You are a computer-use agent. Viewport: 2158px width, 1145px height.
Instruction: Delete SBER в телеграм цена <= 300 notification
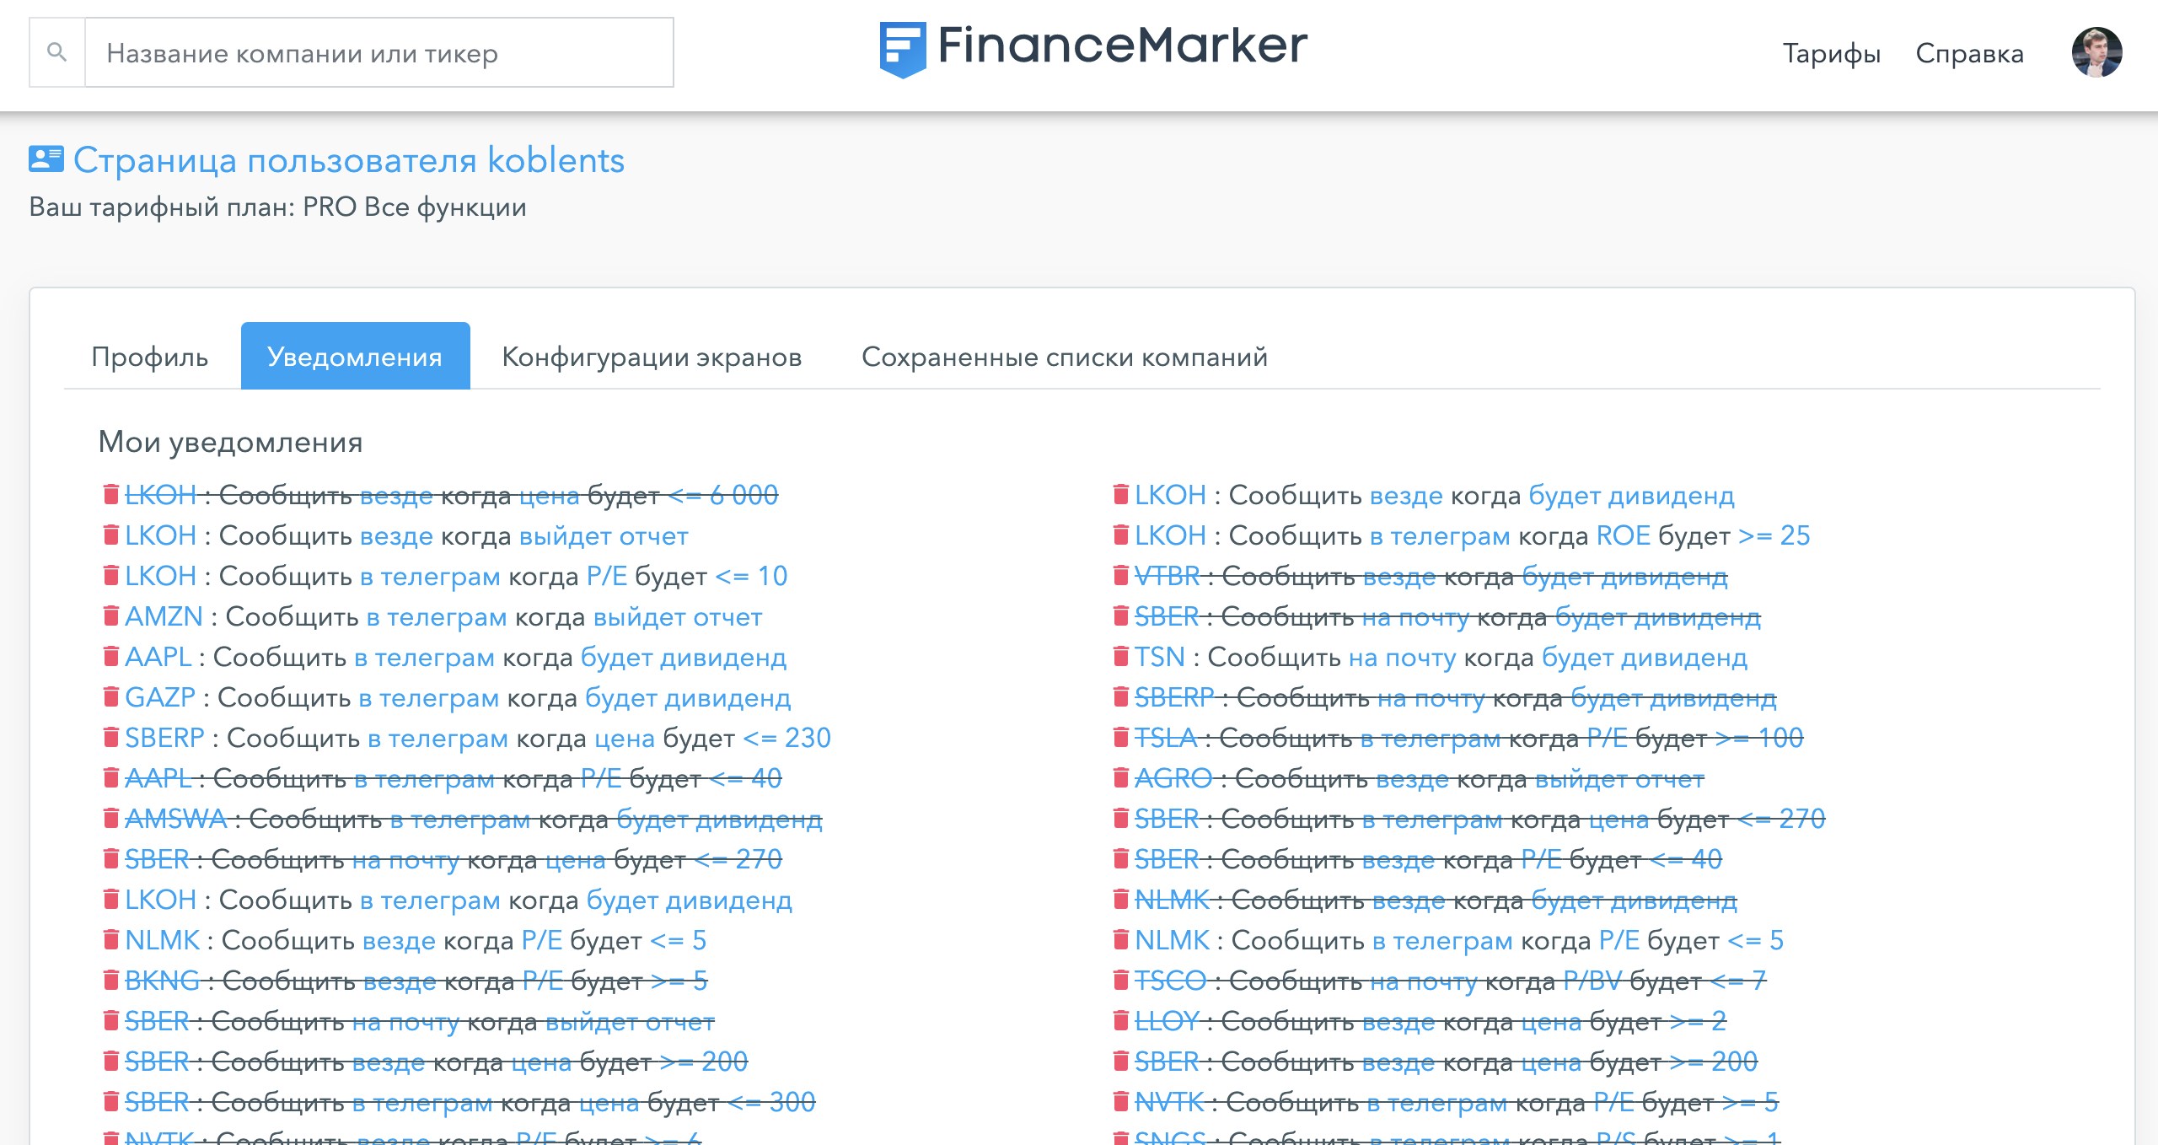coord(110,1101)
